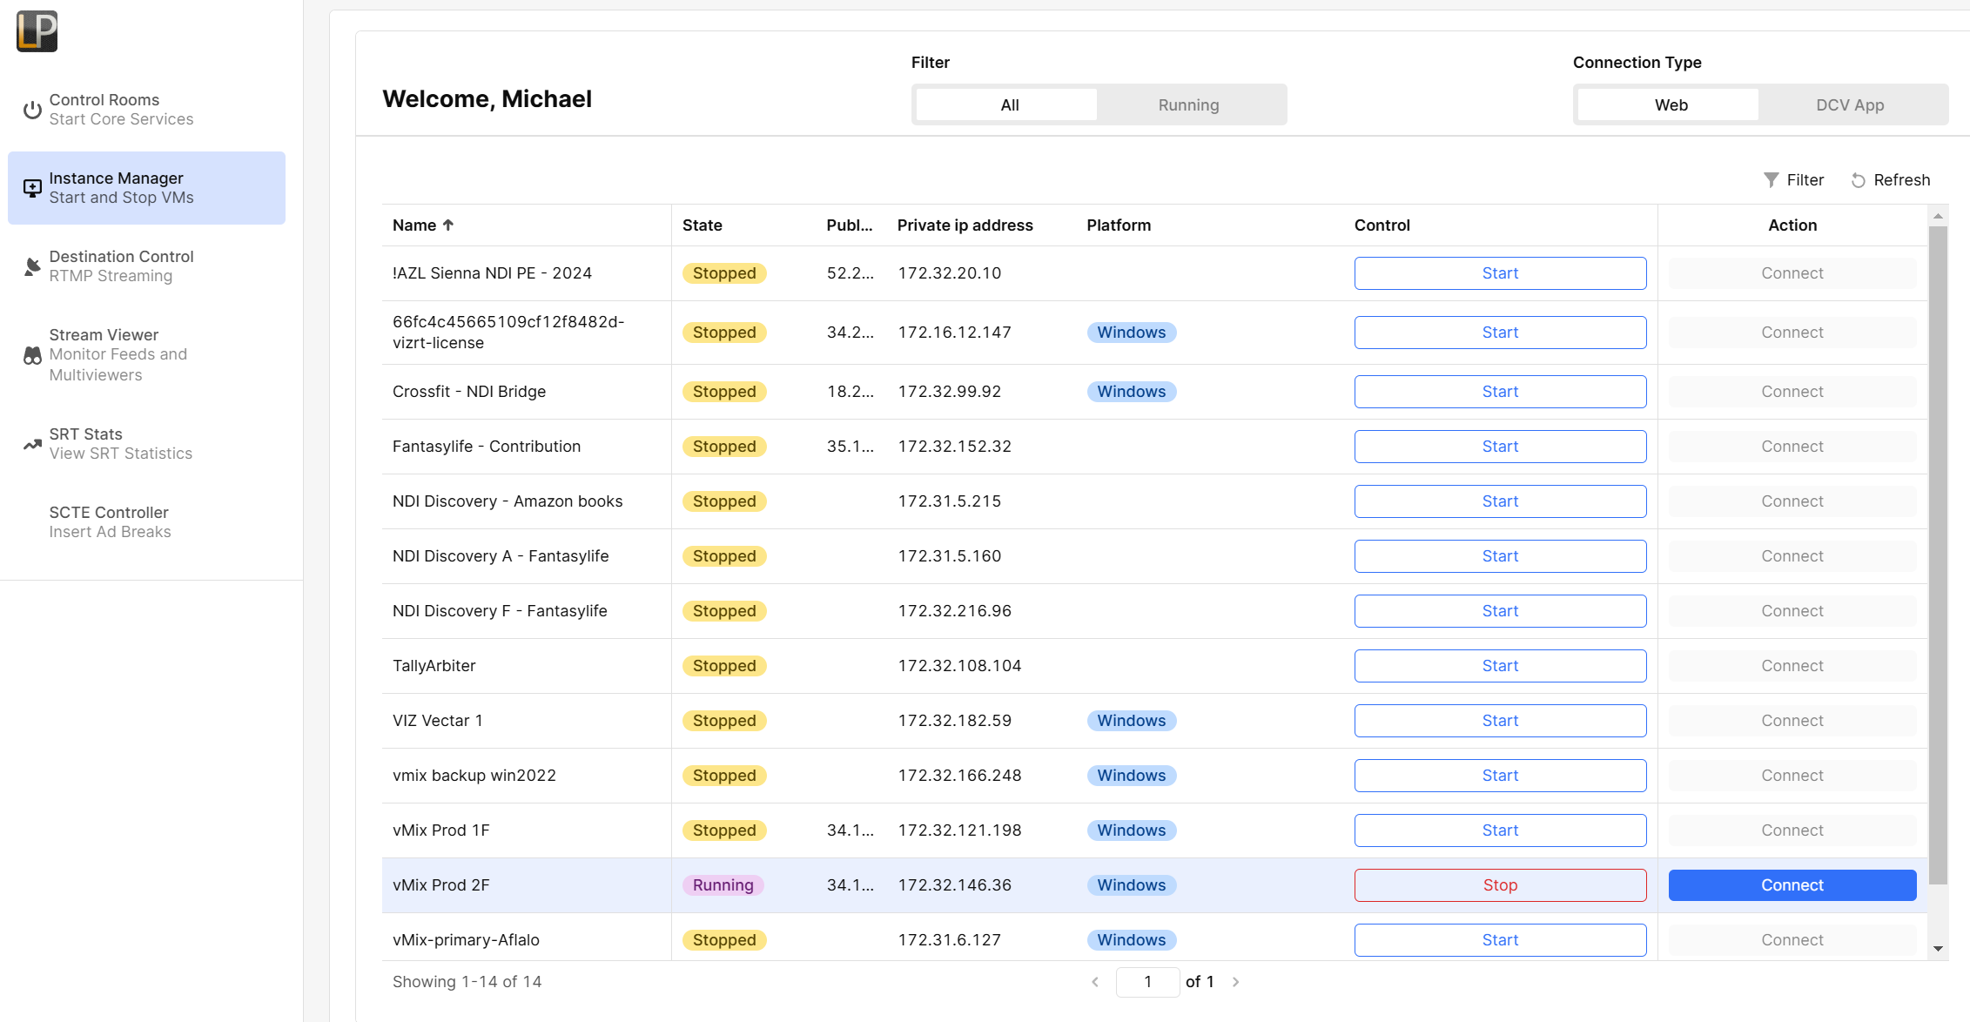
Task: Select the All filter option
Action: point(1009,105)
